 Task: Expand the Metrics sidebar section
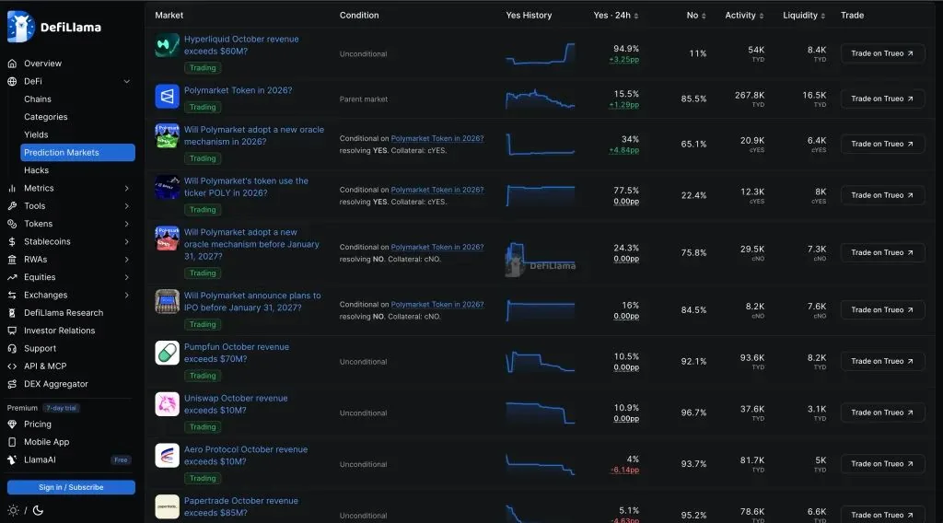point(126,188)
